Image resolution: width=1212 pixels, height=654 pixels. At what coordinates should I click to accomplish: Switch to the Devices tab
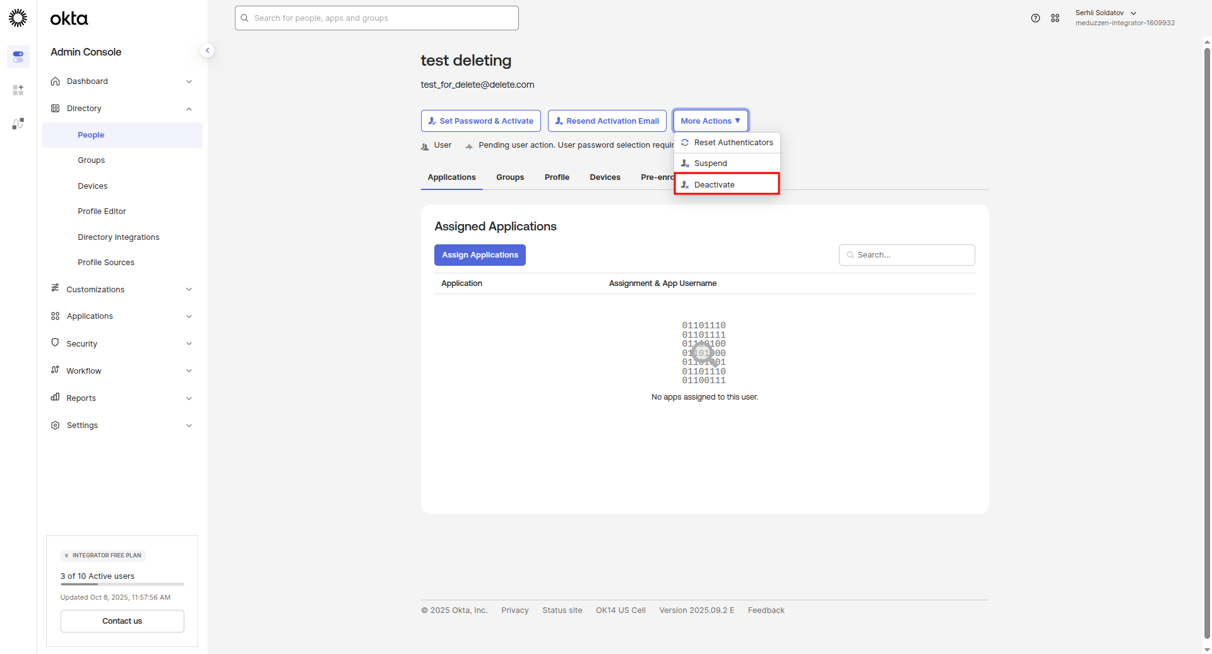tap(605, 177)
